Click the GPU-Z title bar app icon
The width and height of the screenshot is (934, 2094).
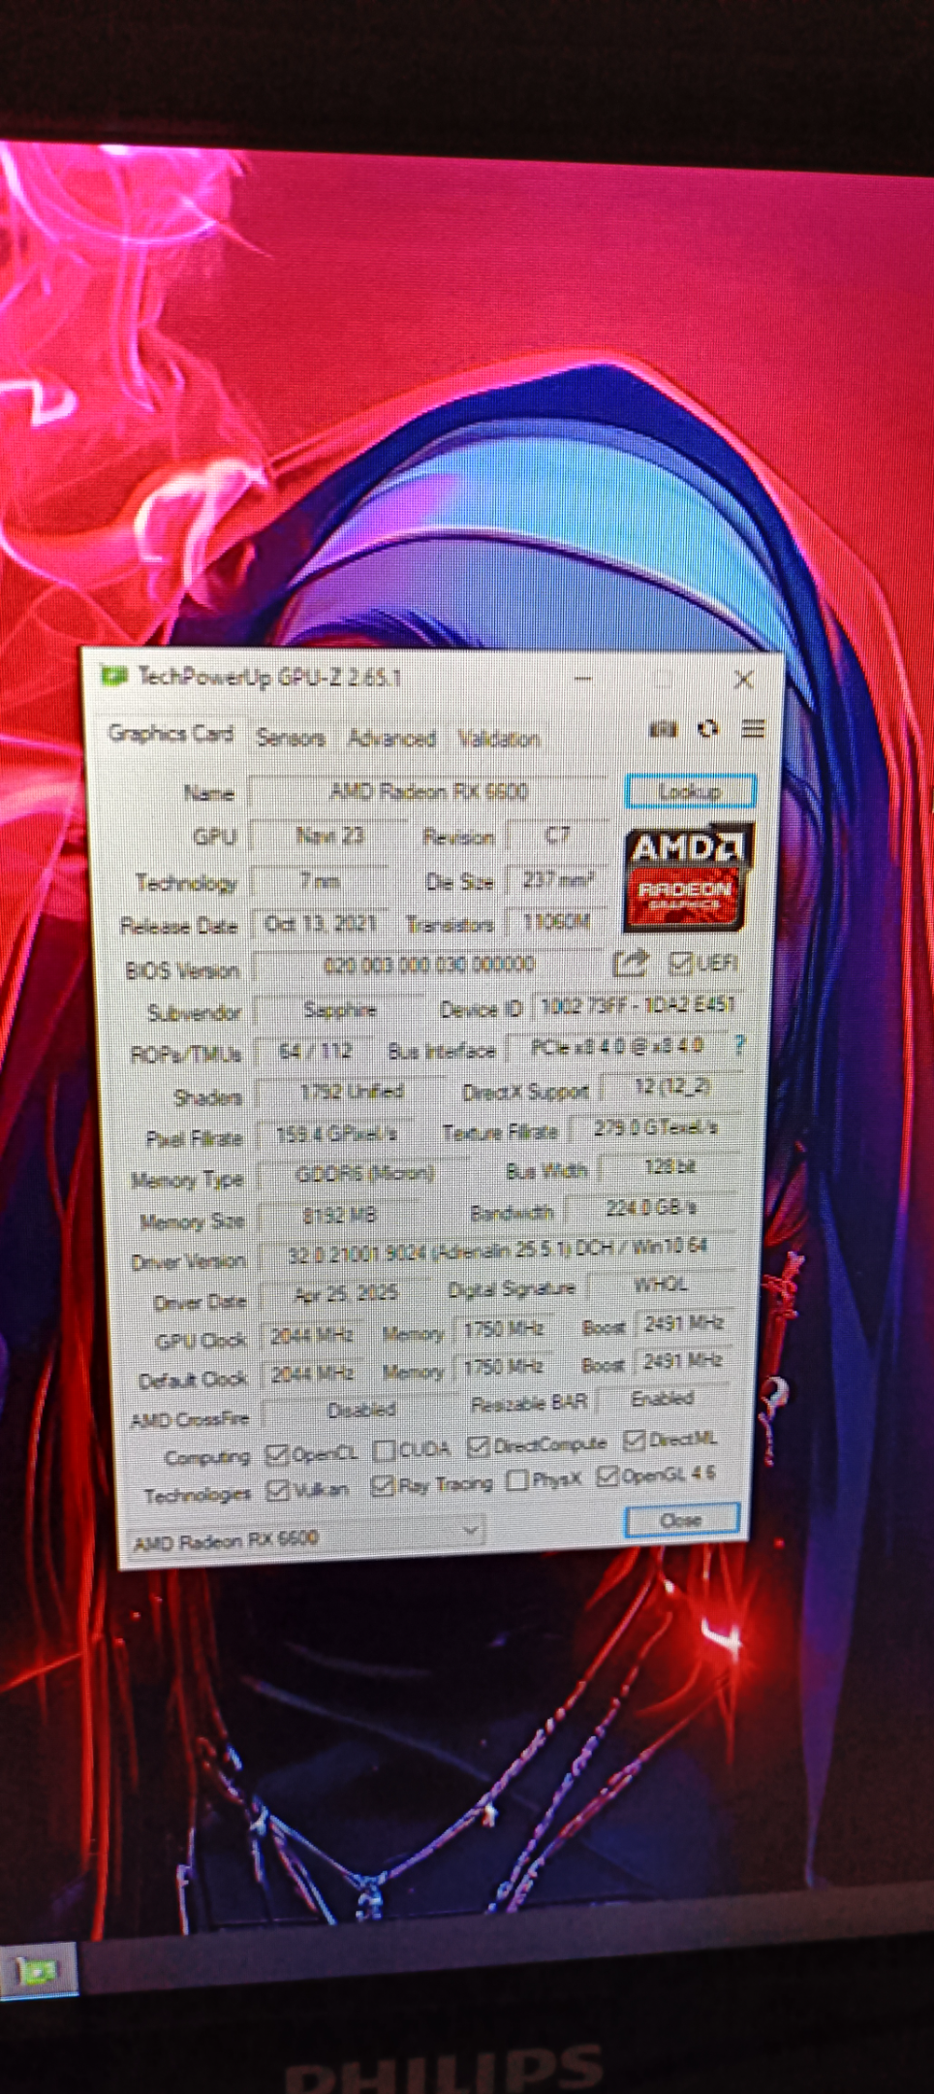[114, 676]
